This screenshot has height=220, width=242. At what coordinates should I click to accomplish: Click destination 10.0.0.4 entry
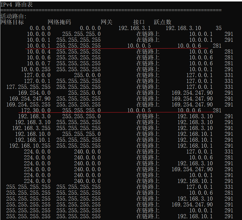39,51
